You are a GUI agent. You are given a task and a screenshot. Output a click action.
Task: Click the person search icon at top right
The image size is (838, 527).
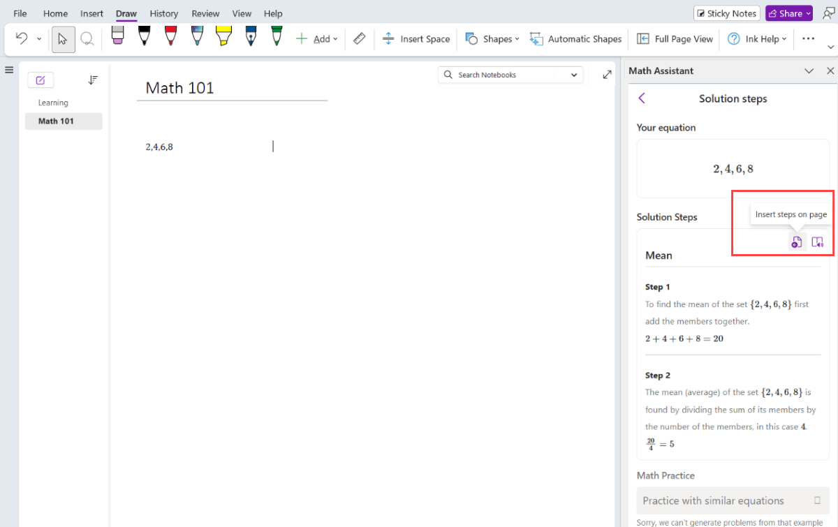tap(828, 13)
